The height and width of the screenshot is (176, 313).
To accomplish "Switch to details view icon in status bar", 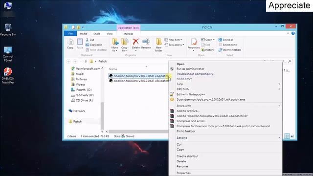I will click(287, 136).
